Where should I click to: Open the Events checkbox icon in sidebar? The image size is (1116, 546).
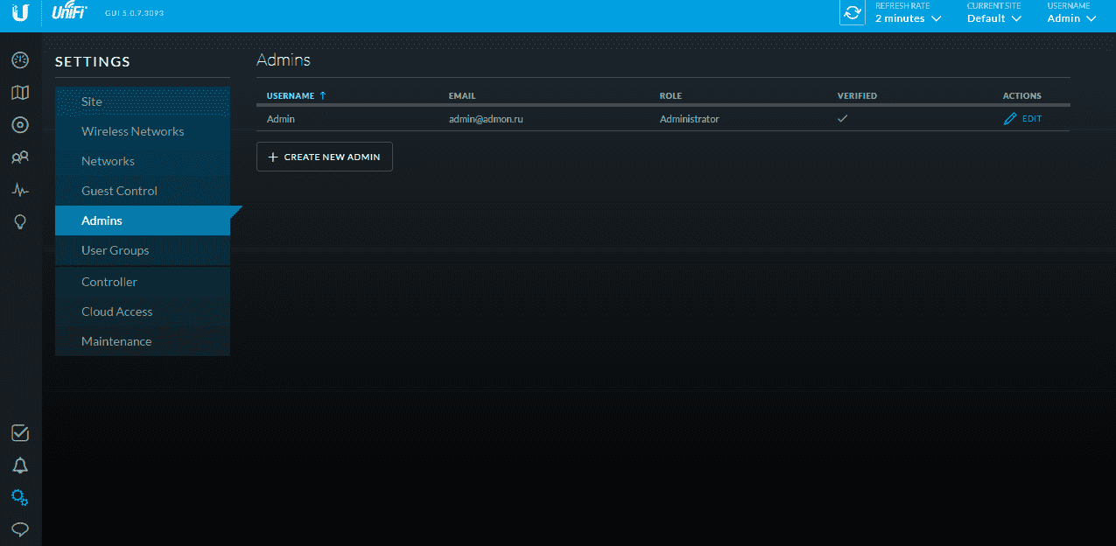(x=20, y=433)
